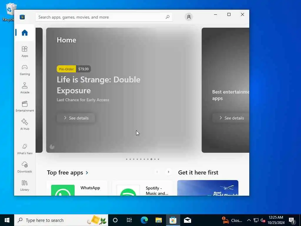Open Cortana from the taskbar

pyautogui.click(x=115, y=220)
